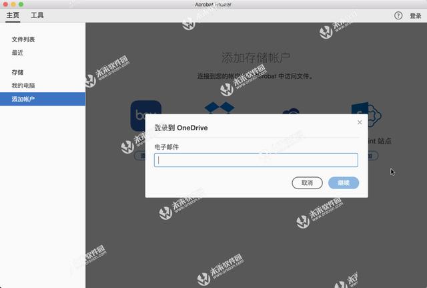Switch to the 主页 tab
The width and height of the screenshot is (427, 288).
[x=13, y=15]
